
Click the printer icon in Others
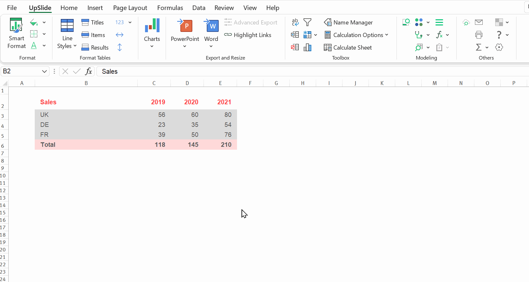pos(479,35)
